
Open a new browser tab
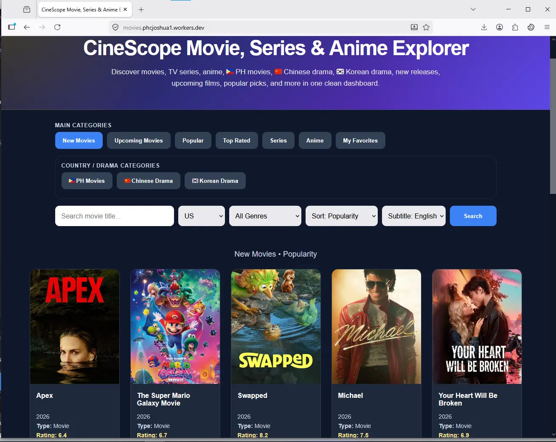click(141, 9)
